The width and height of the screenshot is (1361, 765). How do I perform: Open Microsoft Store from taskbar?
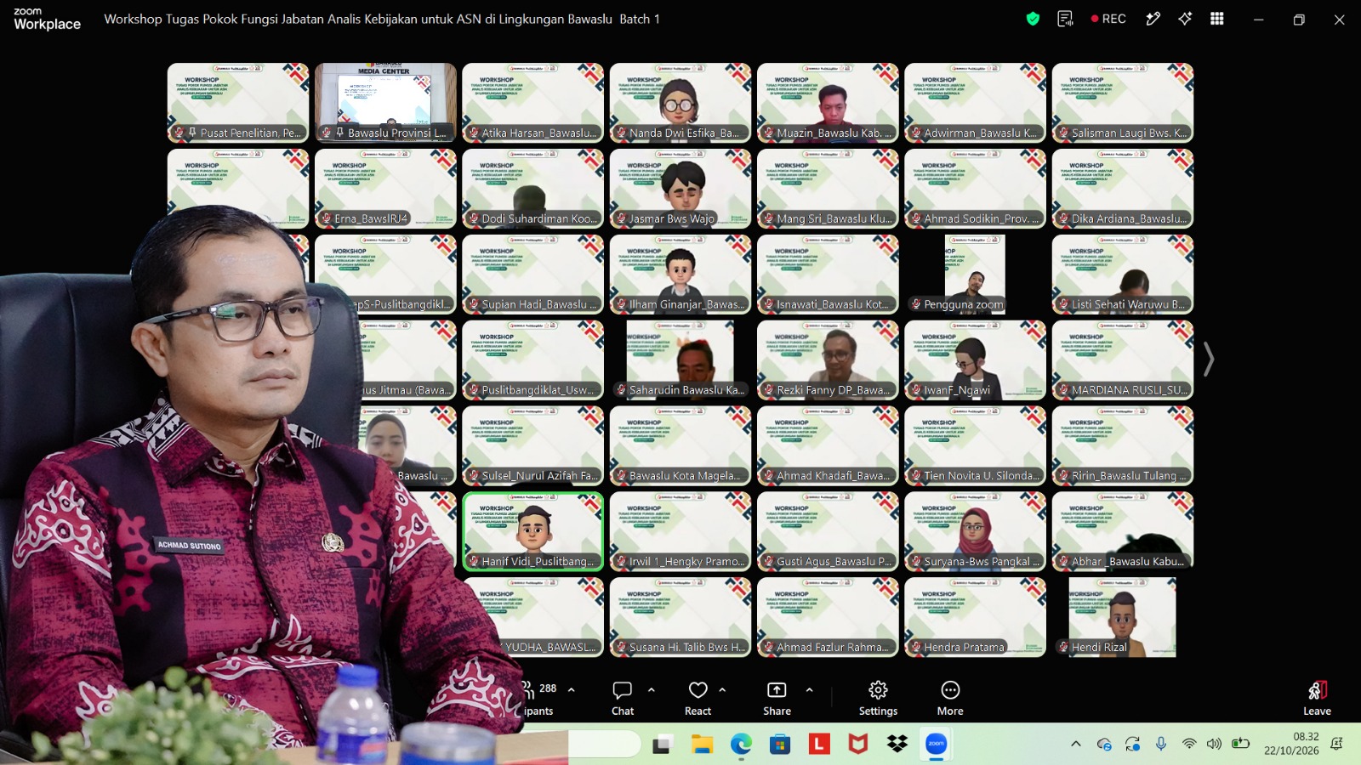tap(780, 745)
